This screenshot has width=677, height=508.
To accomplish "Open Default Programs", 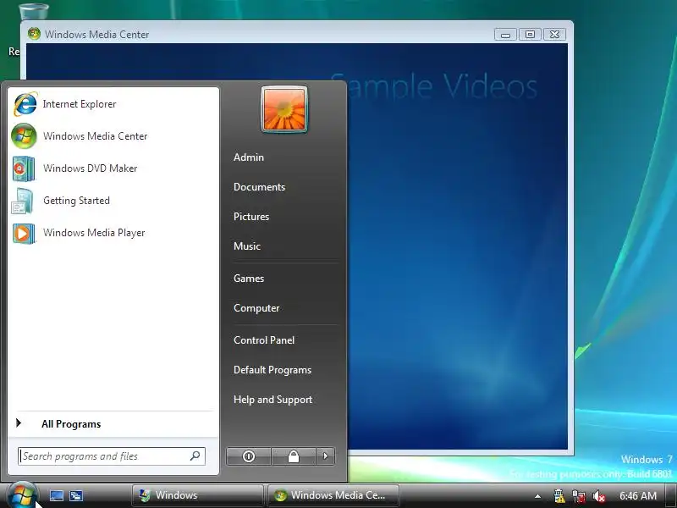I will (x=272, y=370).
